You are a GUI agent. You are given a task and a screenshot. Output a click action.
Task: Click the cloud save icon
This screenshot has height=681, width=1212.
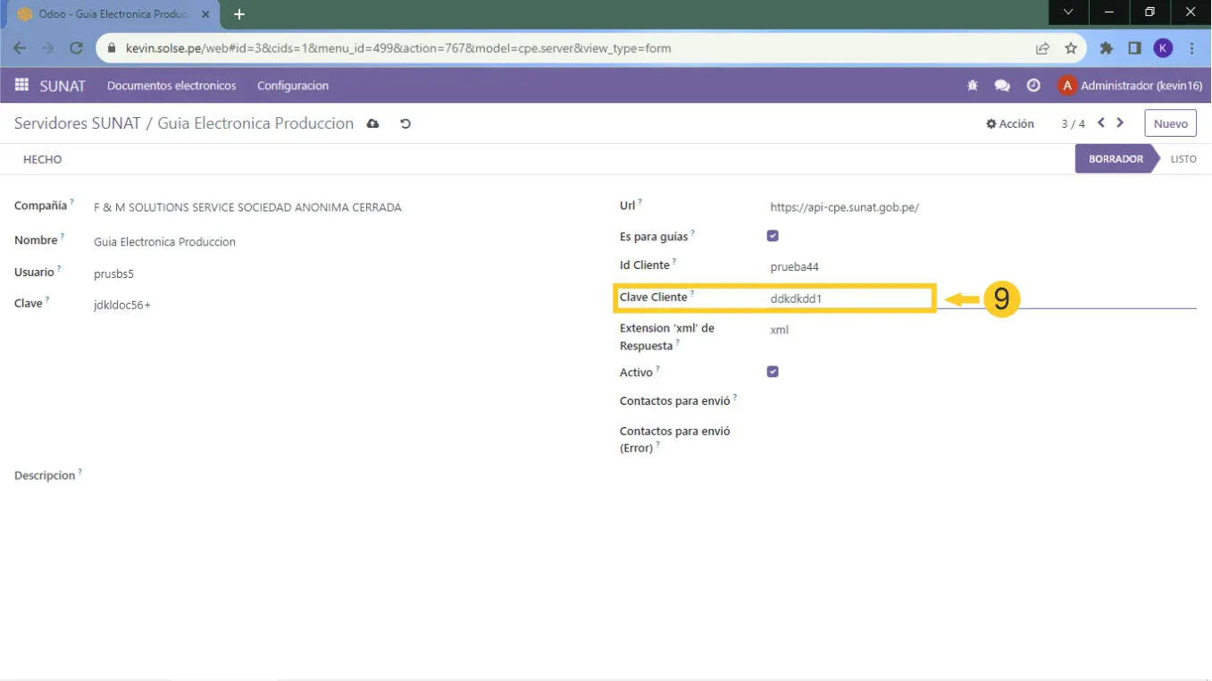[372, 123]
